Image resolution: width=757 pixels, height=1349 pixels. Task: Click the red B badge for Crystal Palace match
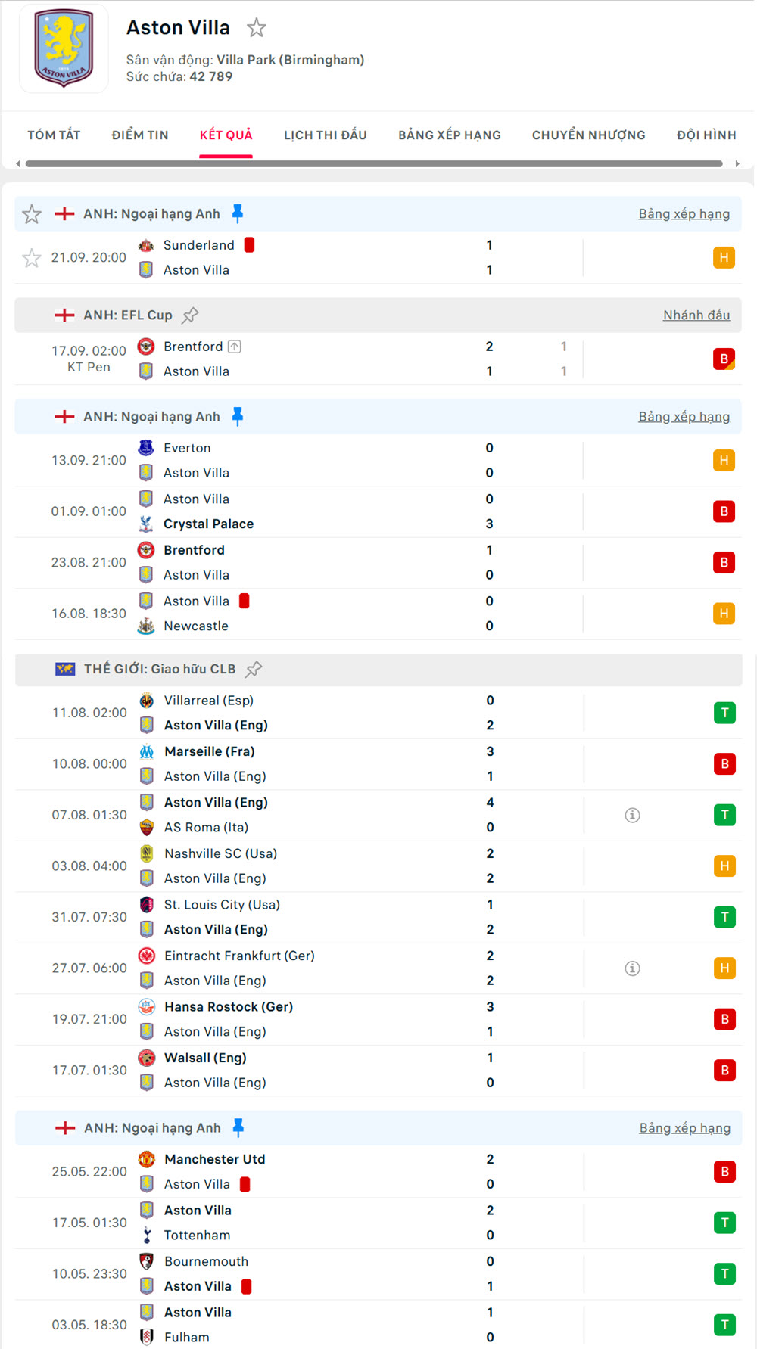(724, 511)
